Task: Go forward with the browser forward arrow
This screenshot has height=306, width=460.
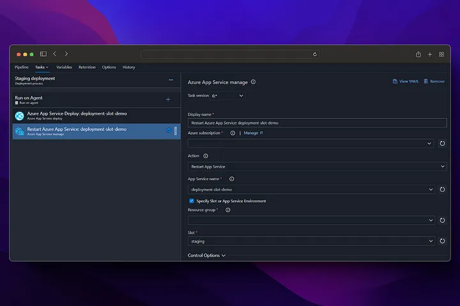Action: 66,54
